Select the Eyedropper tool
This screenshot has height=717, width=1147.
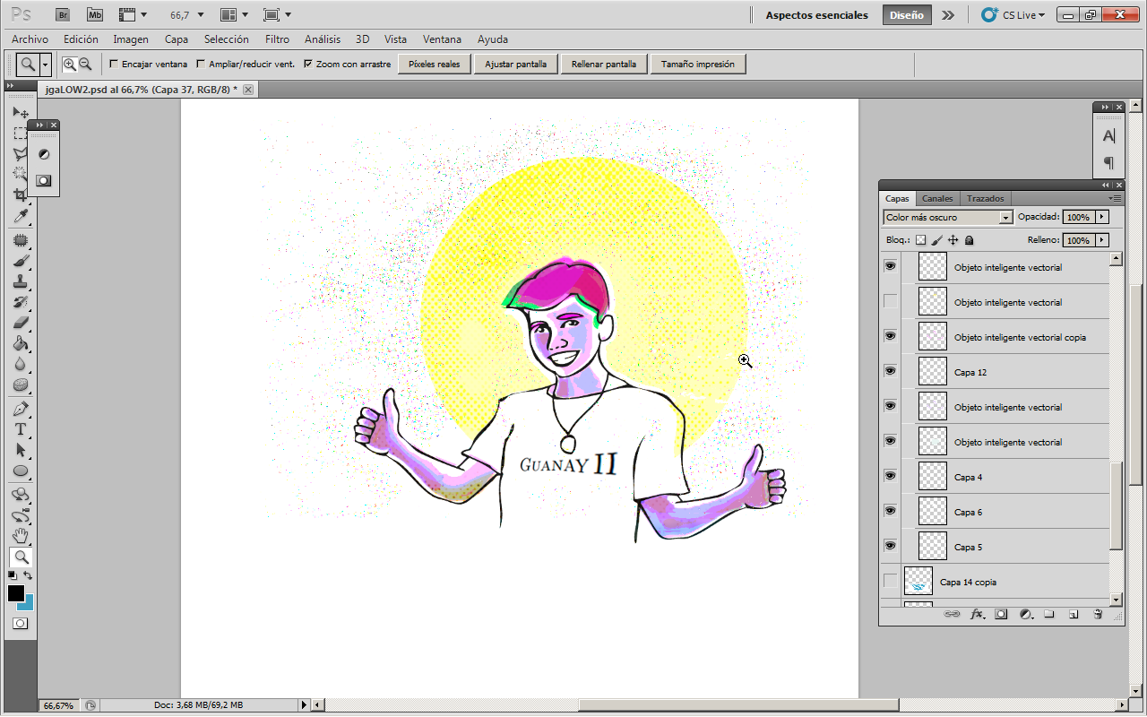tap(20, 216)
